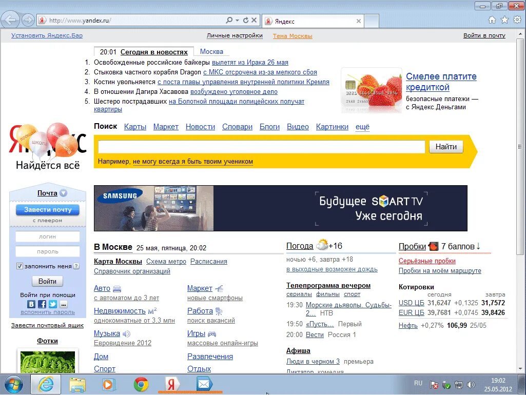Switch to the Москва news tab
The image size is (526, 395).
211,52
